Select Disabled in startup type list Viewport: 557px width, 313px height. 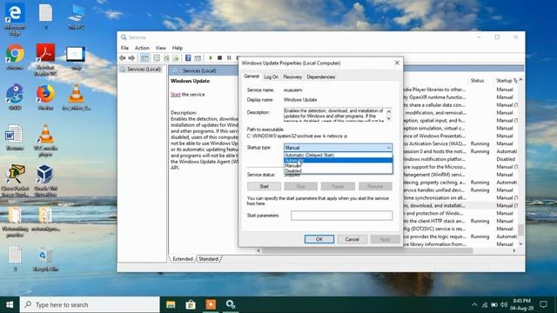point(339,170)
